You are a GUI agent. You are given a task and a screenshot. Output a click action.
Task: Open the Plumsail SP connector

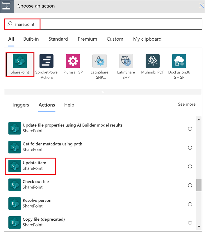[73, 61]
